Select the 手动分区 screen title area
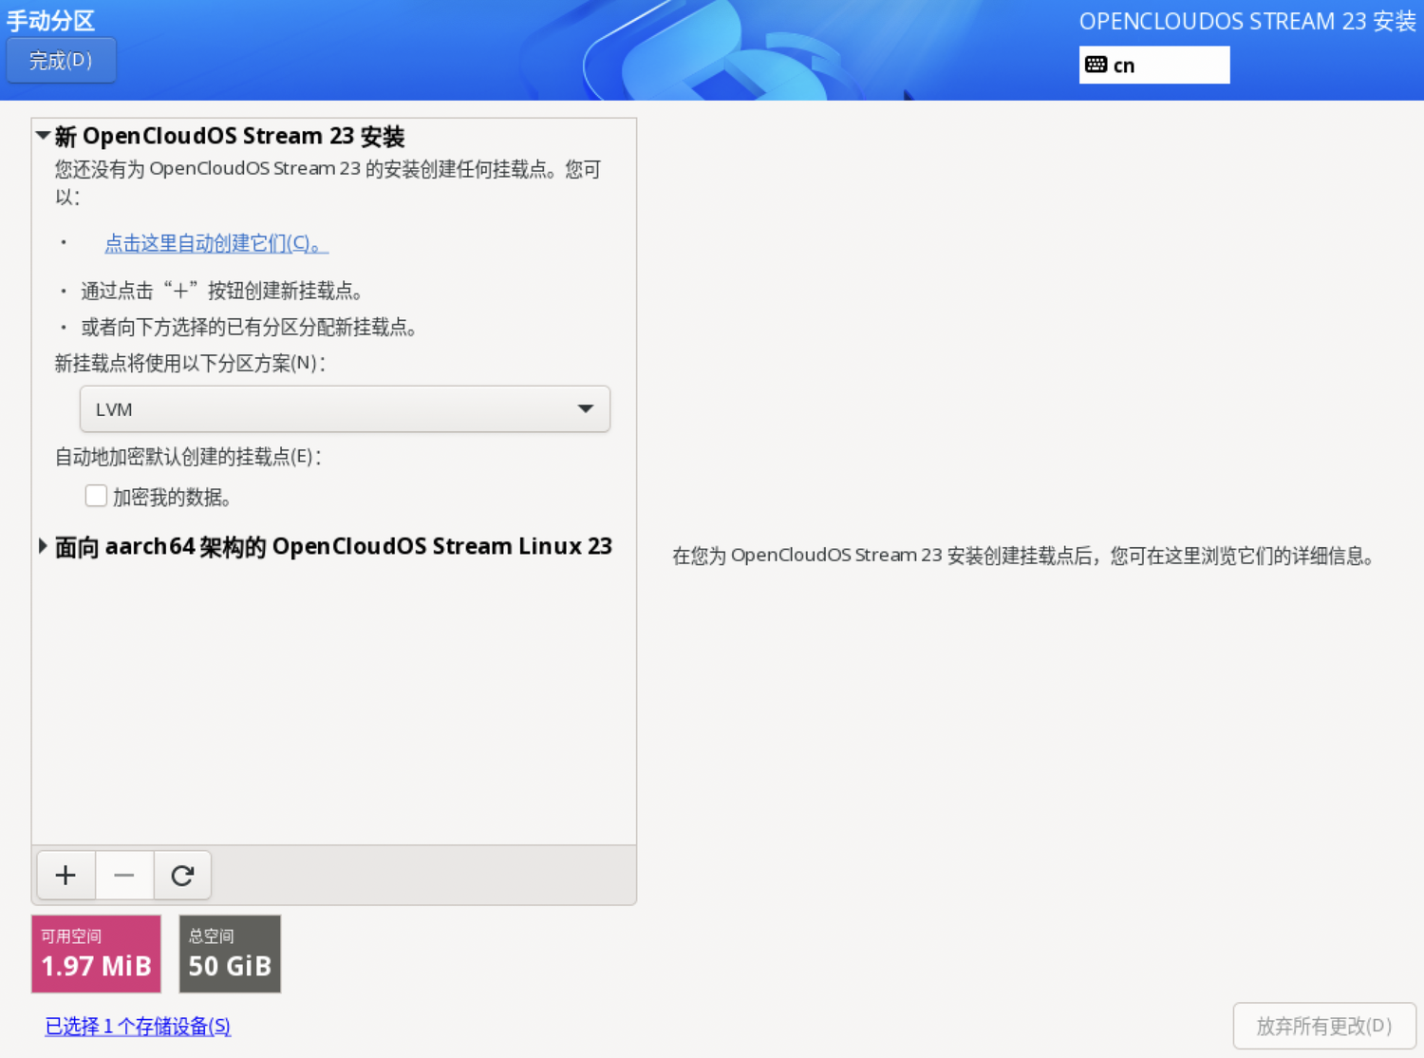The height and width of the screenshot is (1058, 1424). click(50, 20)
